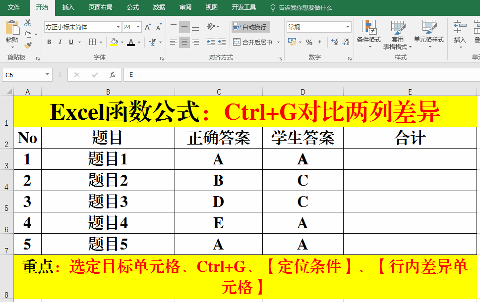Click the 合并后居中 button
The height and width of the screenshot is (302, 480).
point(253,43)
